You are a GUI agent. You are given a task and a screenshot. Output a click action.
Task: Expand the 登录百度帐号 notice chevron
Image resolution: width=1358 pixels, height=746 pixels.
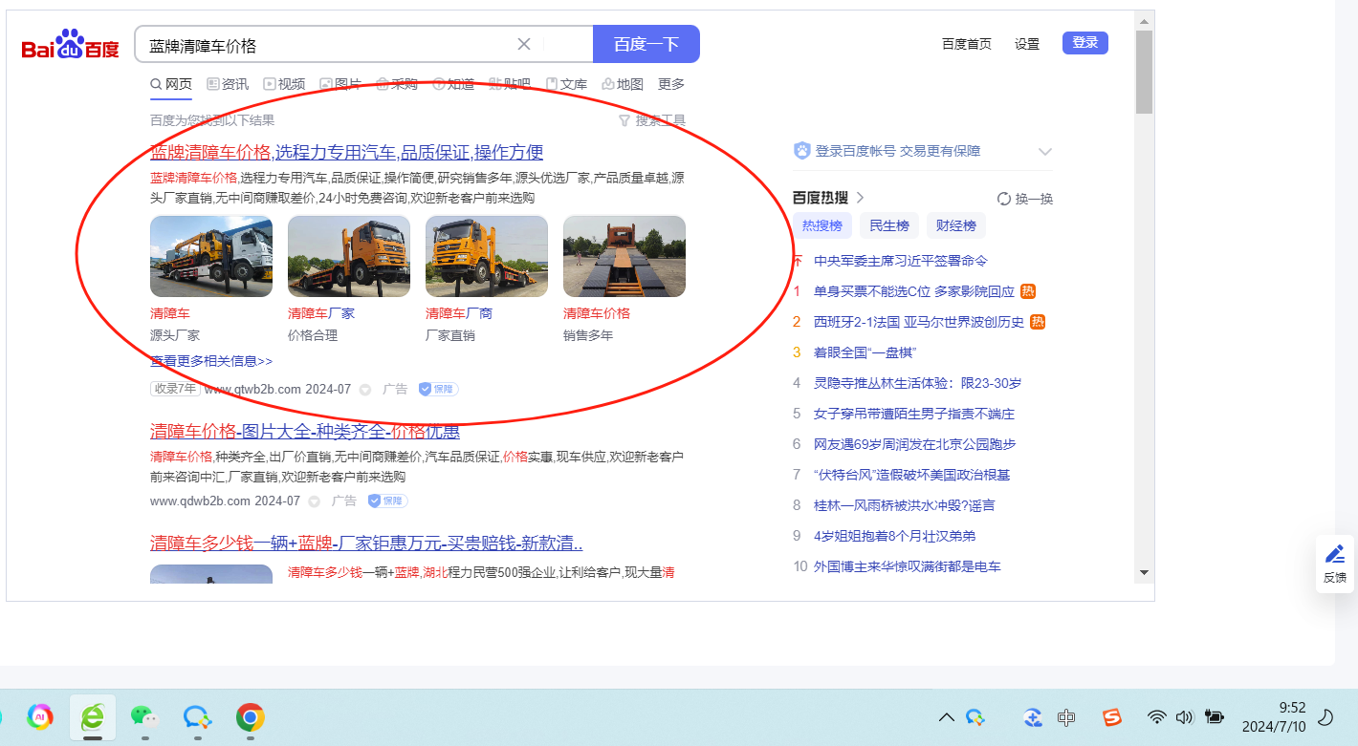pos(1044,152)
